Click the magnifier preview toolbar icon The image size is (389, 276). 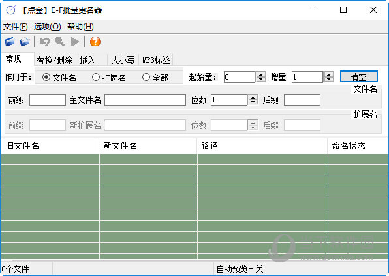pyautogui.click(x=60, y=42)
